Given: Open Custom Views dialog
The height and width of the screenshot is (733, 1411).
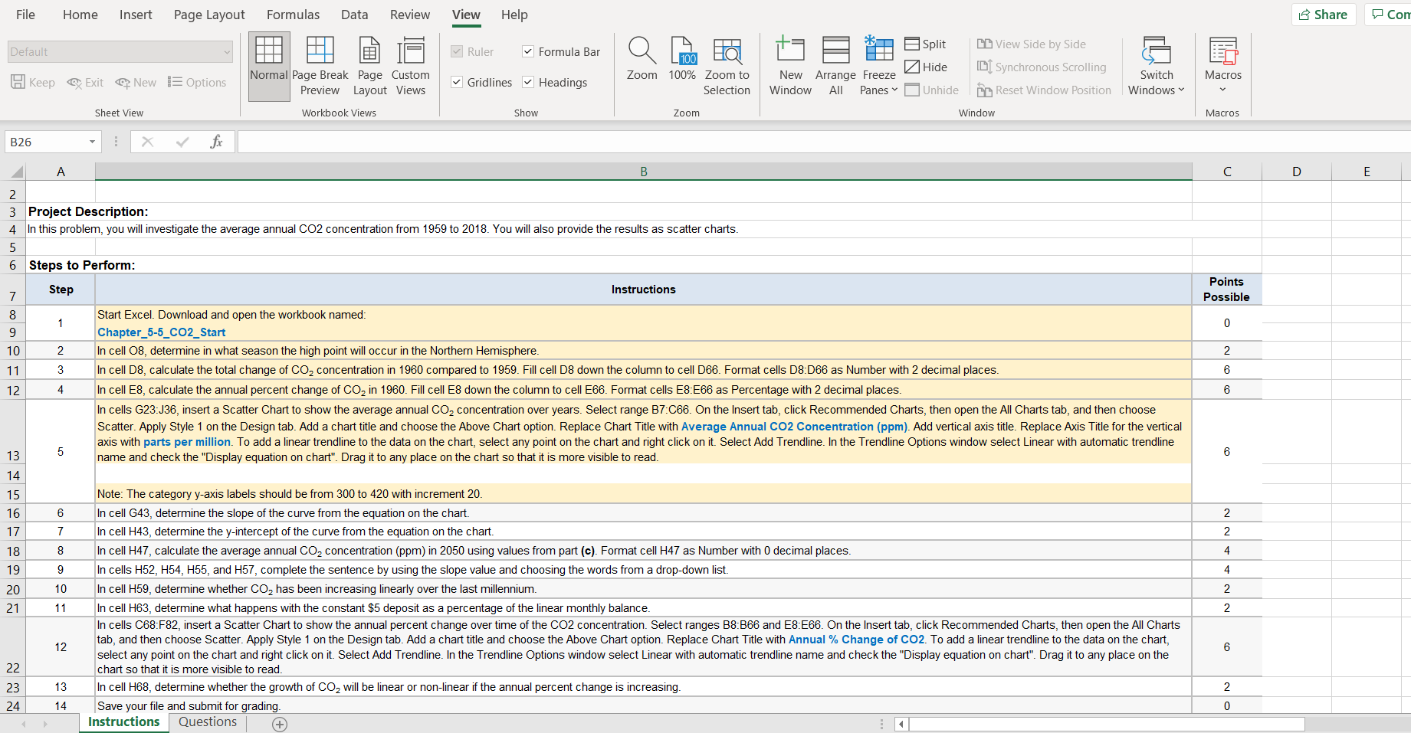Looking at the screenshot, I should [411, 65].
